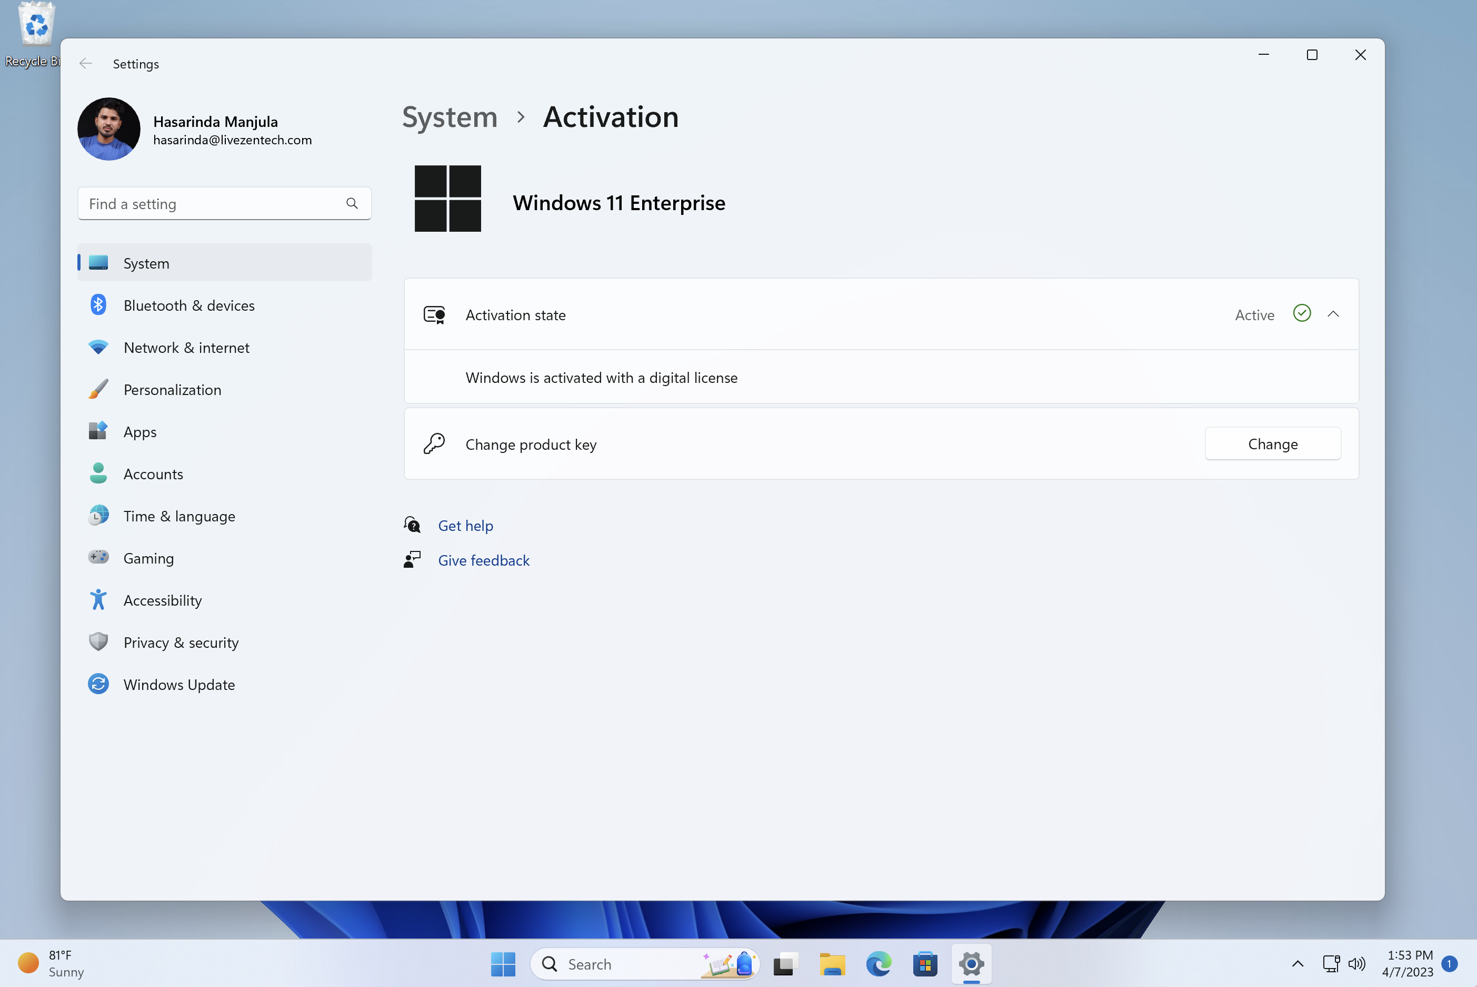Open Network & internet settings
This screenshot has width=1477, height=987.
[x=186, y=348]
